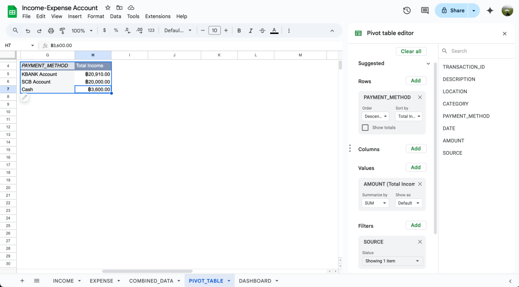Click the undo arrow in toolbar

[x=28, y=30]
